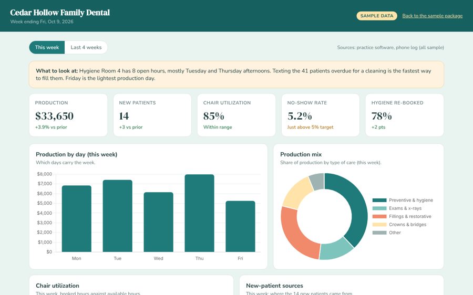The height and width of the screenshot is (295, 473).
Task: Click the Thu bar in production chart
Action: (x=199, y=213)
